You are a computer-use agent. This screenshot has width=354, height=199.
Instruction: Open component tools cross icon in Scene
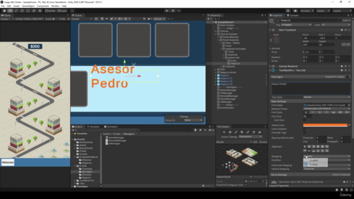[144, 19]
